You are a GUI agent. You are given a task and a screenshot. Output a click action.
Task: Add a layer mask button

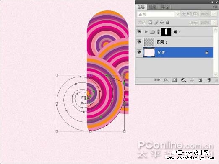175,80
